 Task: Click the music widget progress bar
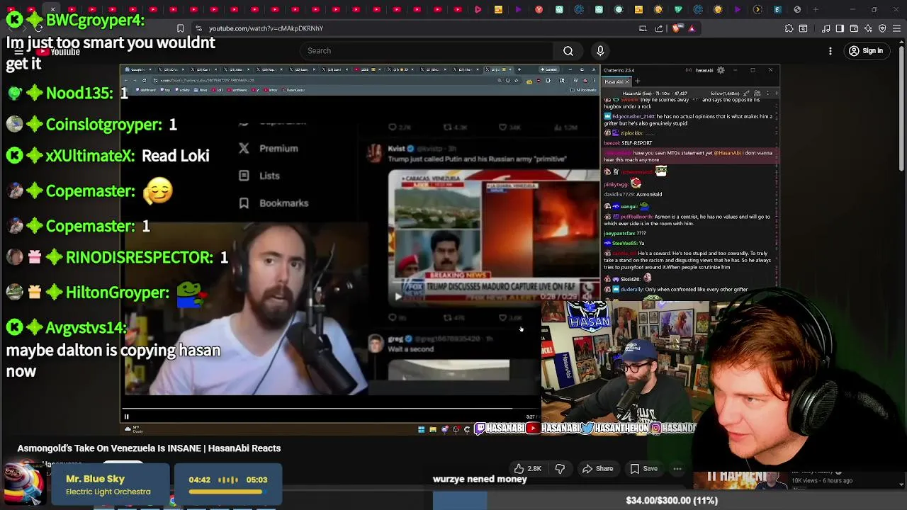click(x=227, y=490)
